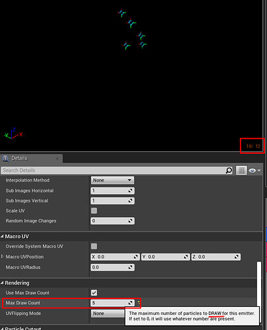This screenshot has width=267, height=330.
Task: Click the Macro UVRadius spinner arrow
Action: [x=131, y=267]
